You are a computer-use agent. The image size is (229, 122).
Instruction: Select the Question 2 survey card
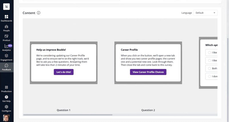[x=148, y=63]
